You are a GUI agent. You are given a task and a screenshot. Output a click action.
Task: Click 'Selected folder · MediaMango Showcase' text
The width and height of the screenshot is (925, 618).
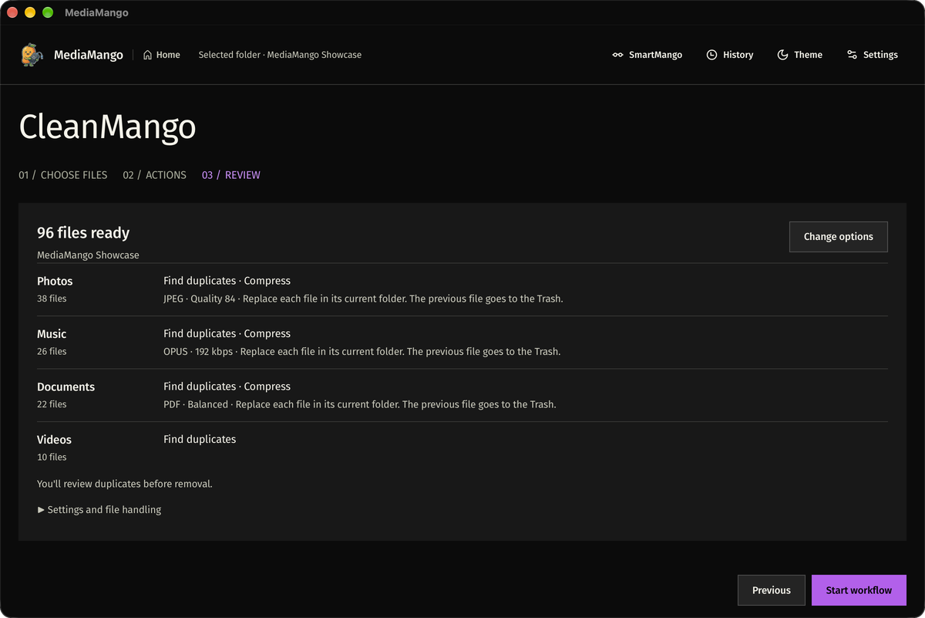(280, 55)
